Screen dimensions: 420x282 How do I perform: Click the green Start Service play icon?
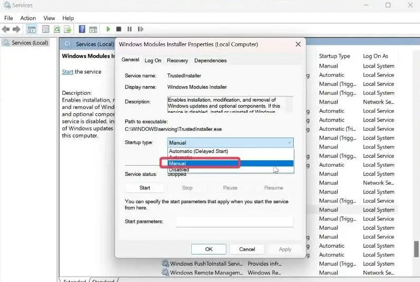coord(108,29)
